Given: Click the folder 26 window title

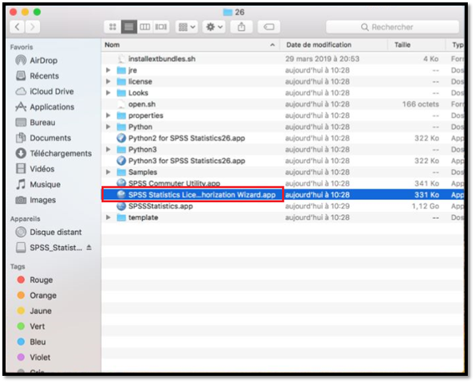Looking at the screenshot, I should pos(234,12).
